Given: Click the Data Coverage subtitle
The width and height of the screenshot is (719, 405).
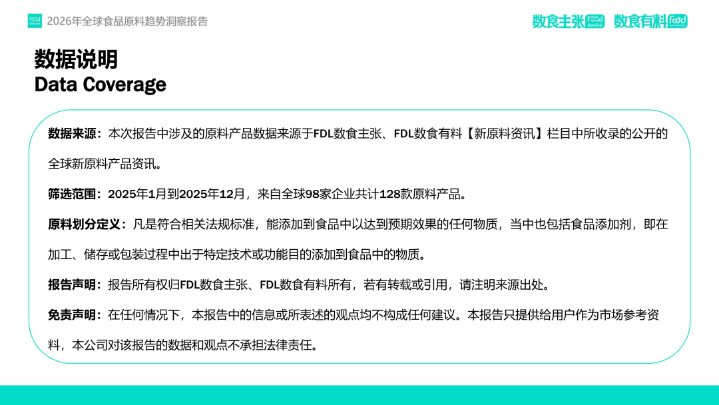Looking at the screenshot, I should click(x=100, y=85).
